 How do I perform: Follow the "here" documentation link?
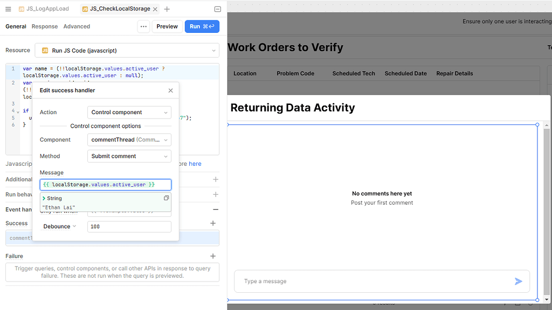(x=196, y=163)
